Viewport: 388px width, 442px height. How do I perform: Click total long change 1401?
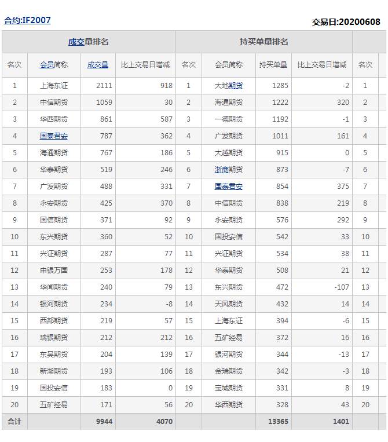click(x=341, y=422)
